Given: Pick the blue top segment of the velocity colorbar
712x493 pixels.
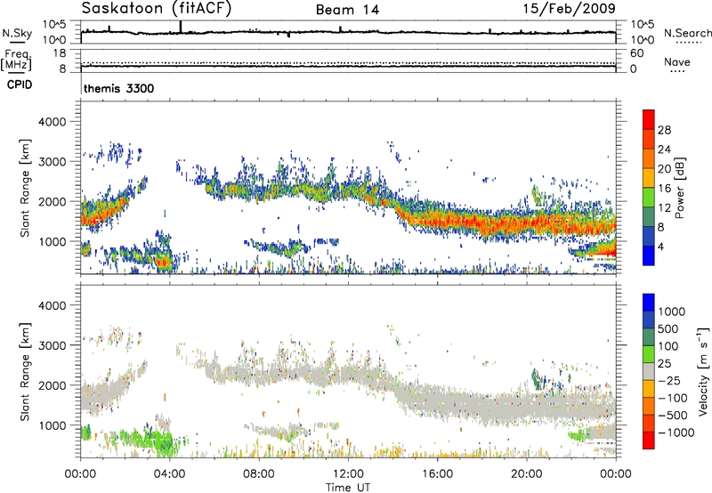Looking at the screenshot, I should [649, 303].
